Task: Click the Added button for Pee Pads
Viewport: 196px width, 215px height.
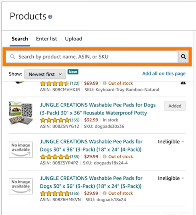Action: pyautogui.click(x=175, y=106)
